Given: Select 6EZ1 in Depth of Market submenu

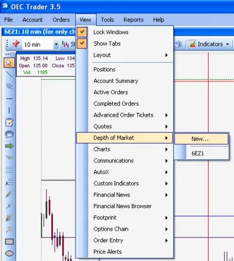Looking at the screenshot, I should point(201,153).
